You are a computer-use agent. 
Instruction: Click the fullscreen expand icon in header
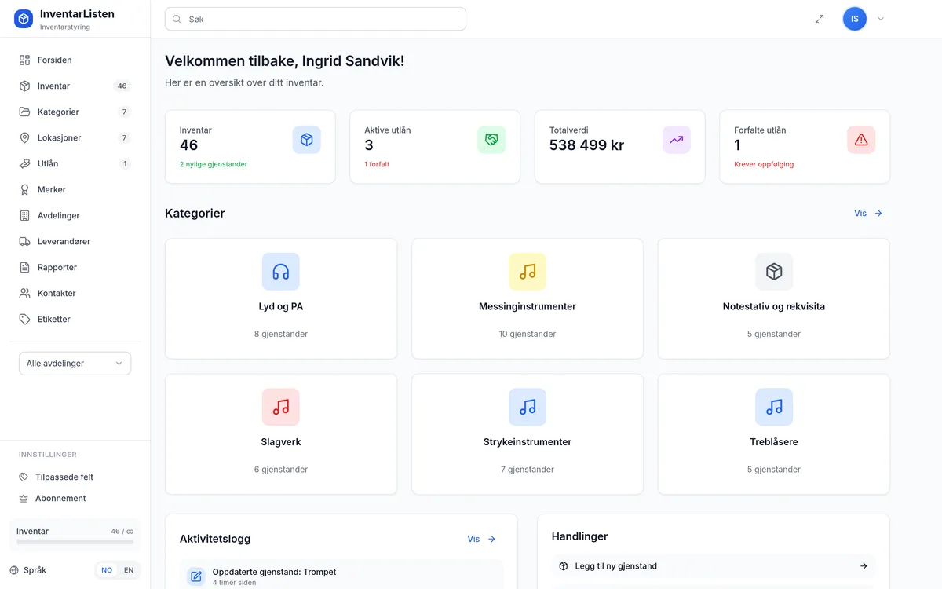pos(820,19)
